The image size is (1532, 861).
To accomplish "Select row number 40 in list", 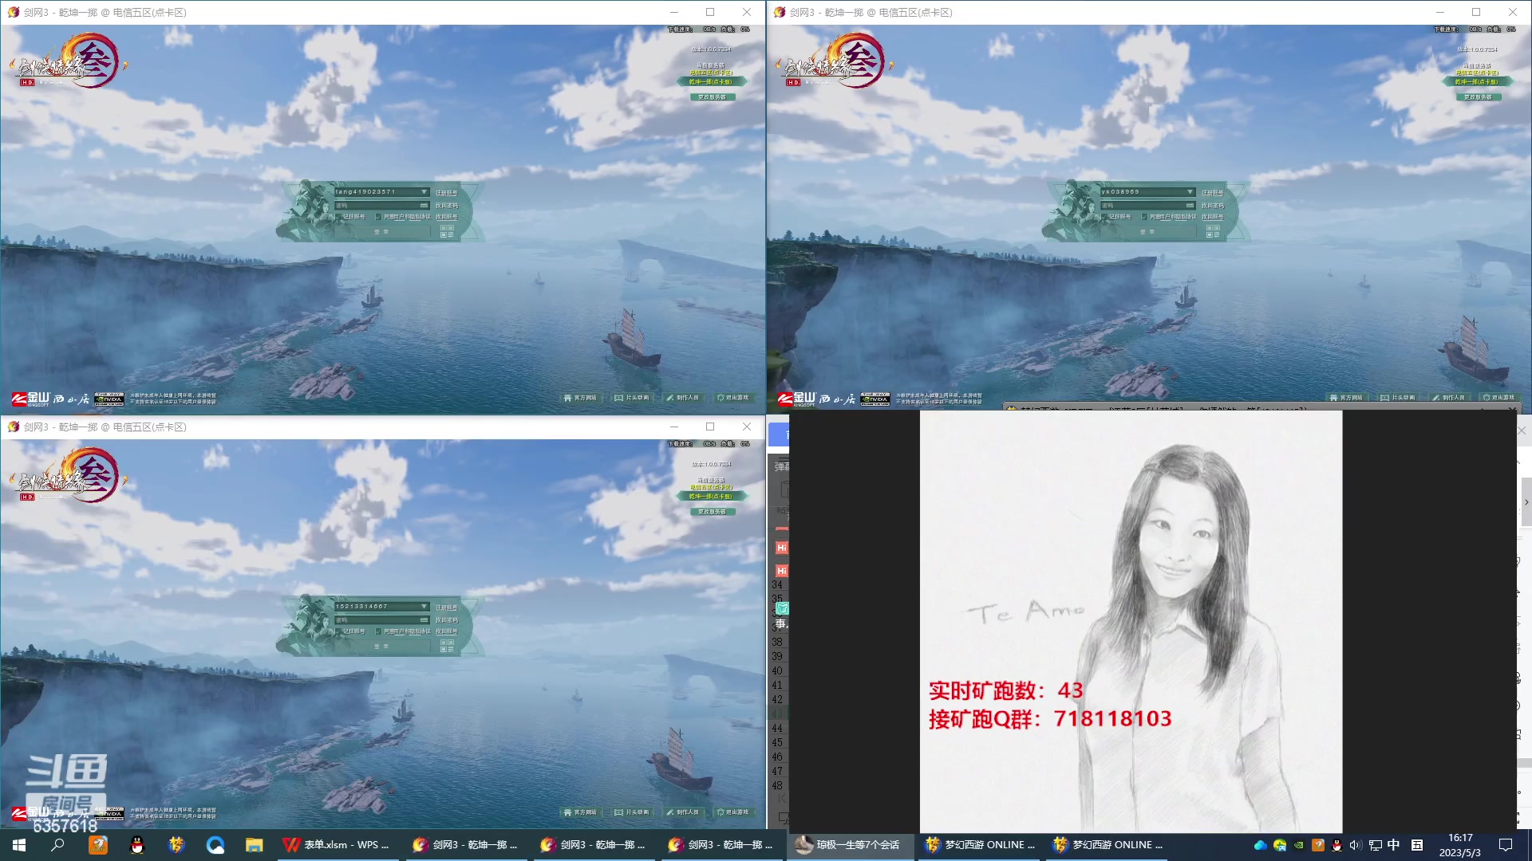I will click(x=777, y=670).
